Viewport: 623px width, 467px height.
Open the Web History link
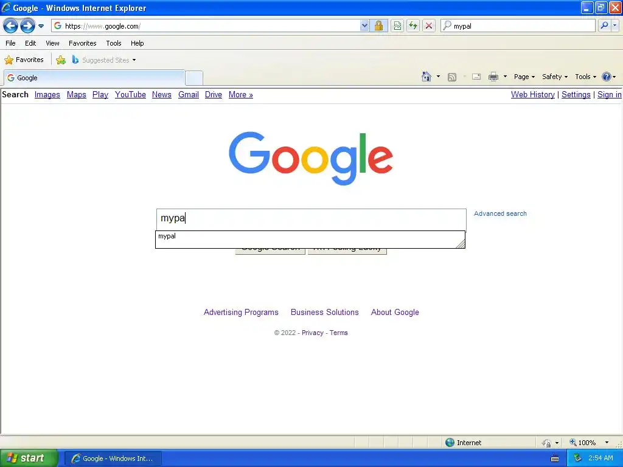click(x=533, y=94)
